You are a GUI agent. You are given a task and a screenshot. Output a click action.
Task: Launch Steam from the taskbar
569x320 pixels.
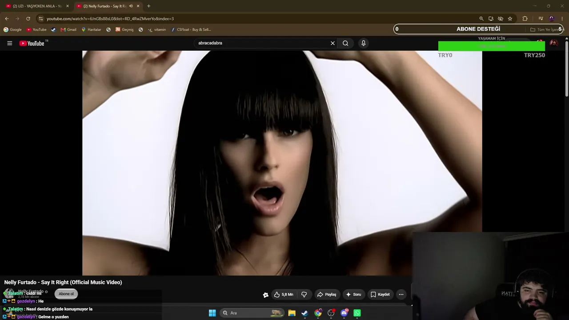[305, 313]
